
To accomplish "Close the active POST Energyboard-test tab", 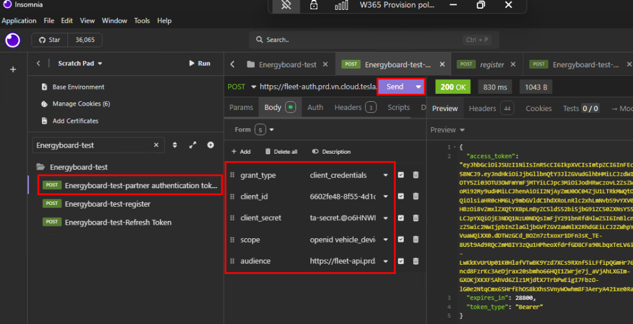I will pos(442,64).
